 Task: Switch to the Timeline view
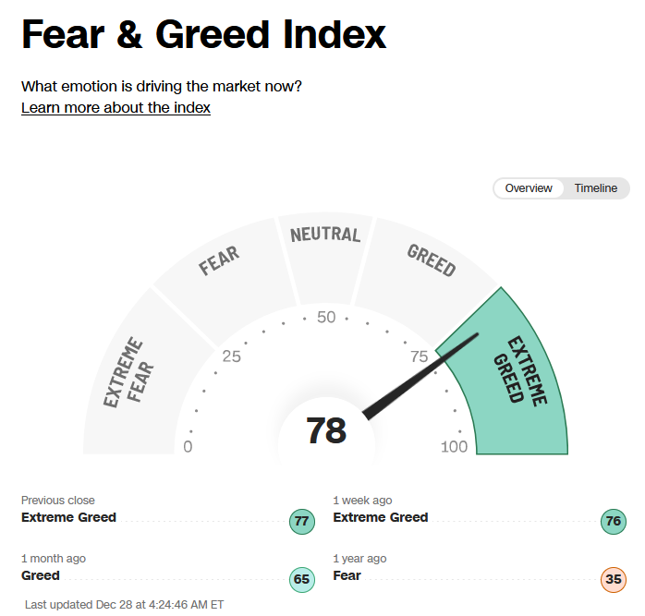coord(595,188)
